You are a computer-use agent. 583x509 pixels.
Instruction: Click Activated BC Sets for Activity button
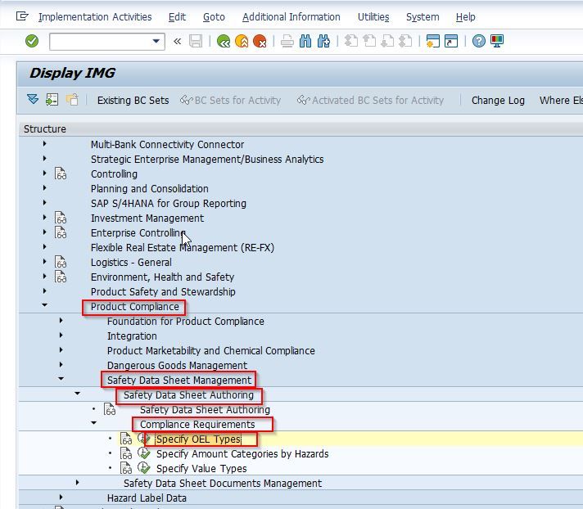pos(370,101)
